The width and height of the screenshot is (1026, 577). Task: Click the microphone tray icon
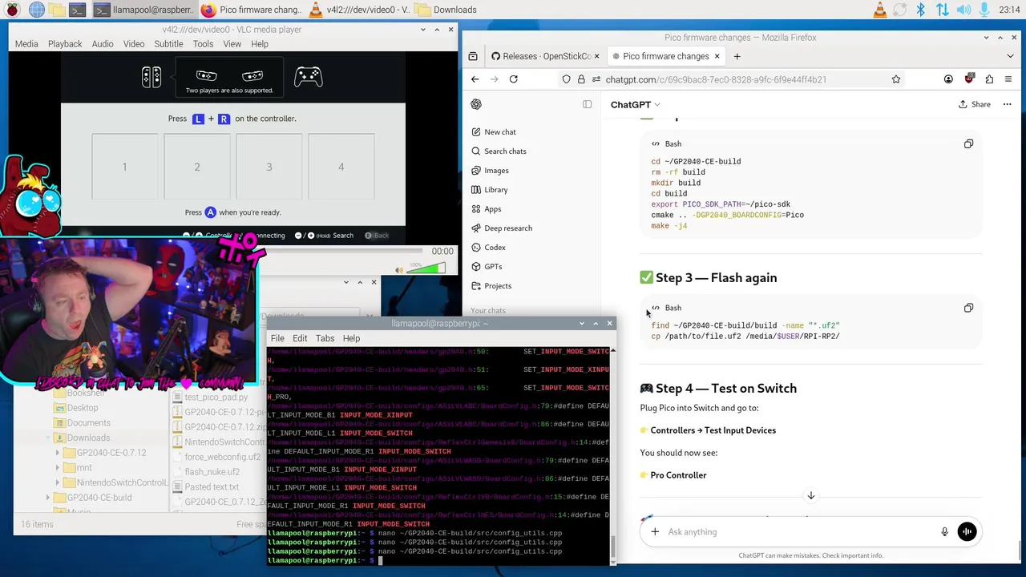(984, 10)
